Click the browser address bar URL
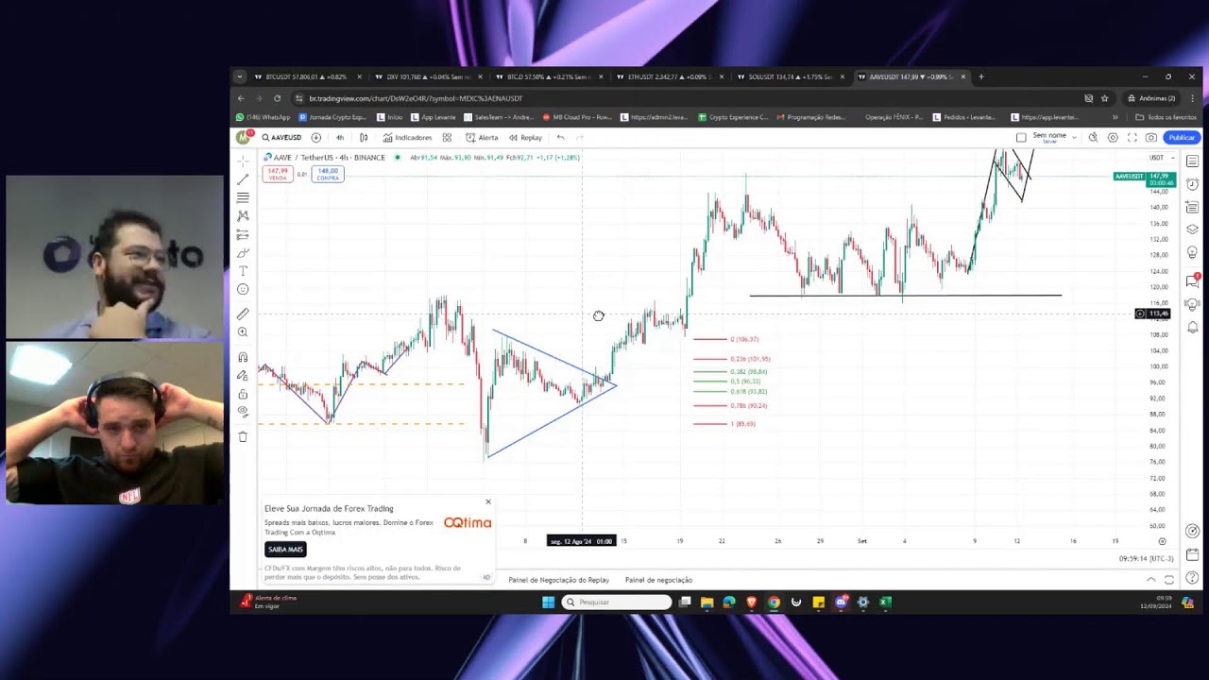 [x=416, y=98]
